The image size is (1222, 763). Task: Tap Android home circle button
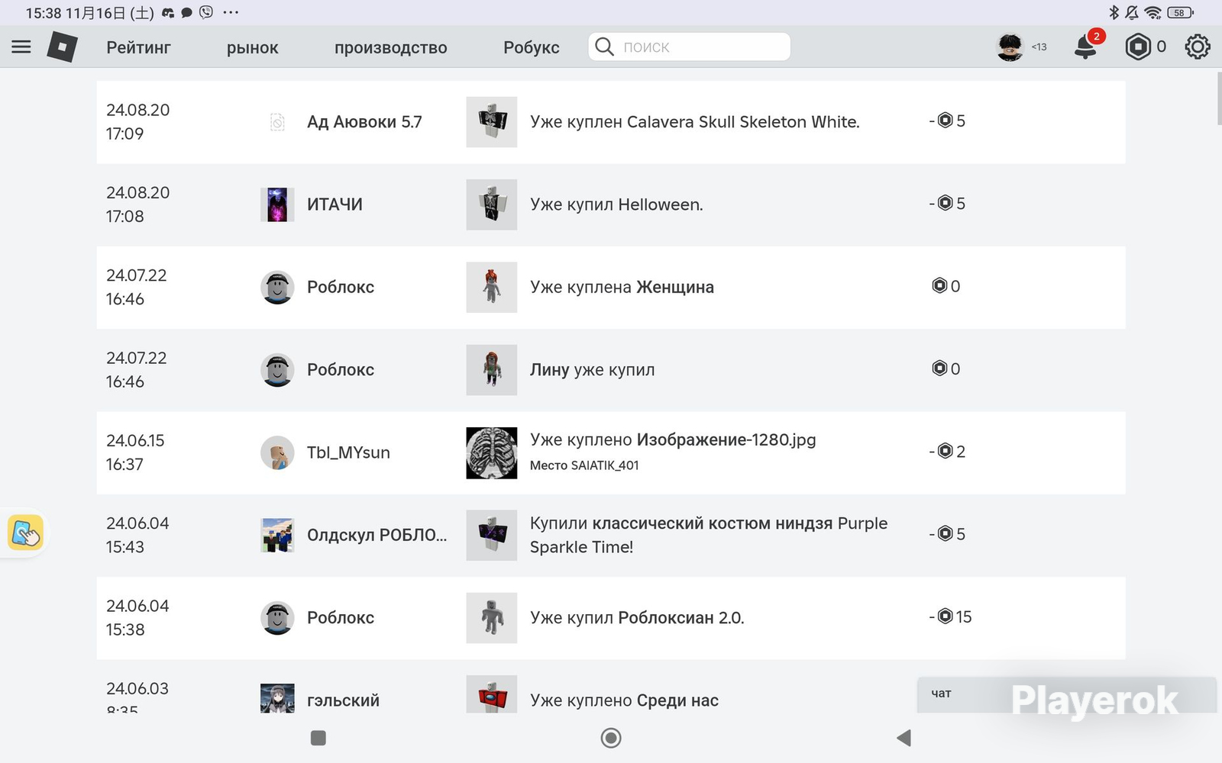(611, 738)
